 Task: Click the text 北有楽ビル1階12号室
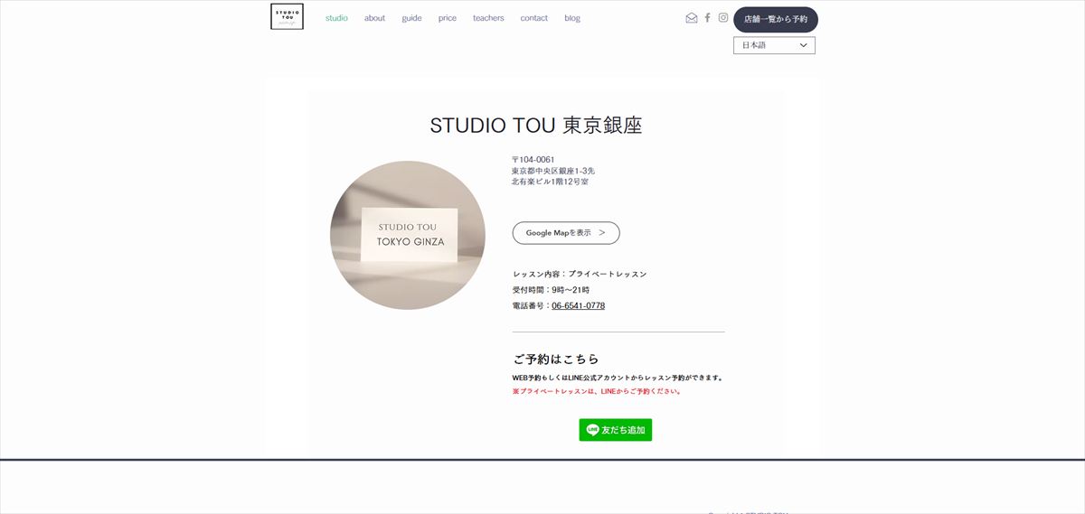(550, 182)
